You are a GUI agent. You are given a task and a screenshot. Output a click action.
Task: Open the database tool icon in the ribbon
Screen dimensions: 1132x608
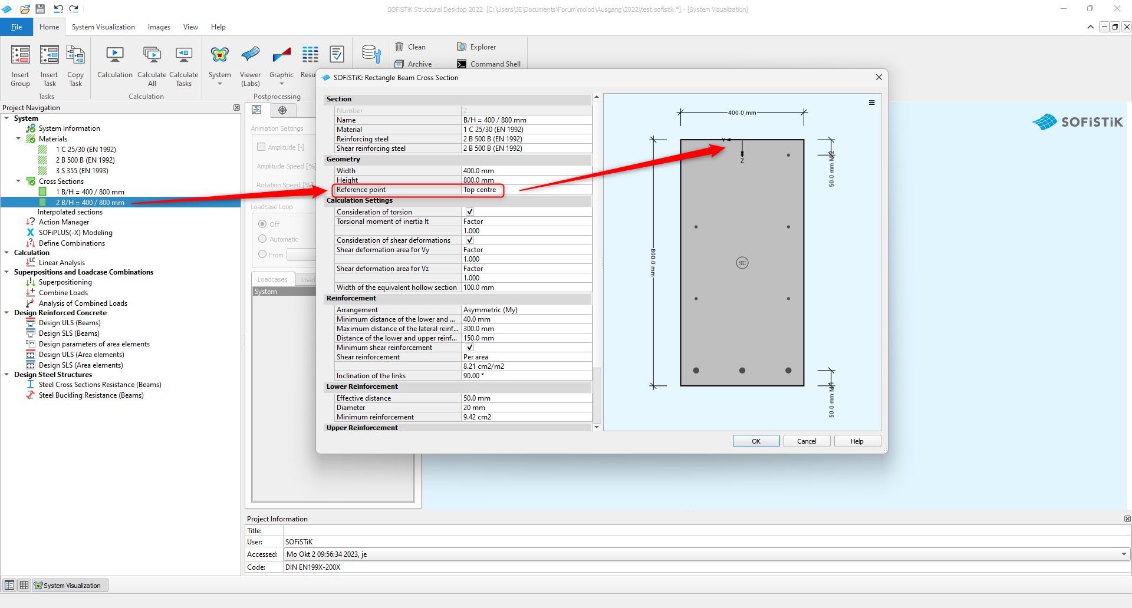tap(371, 54)
